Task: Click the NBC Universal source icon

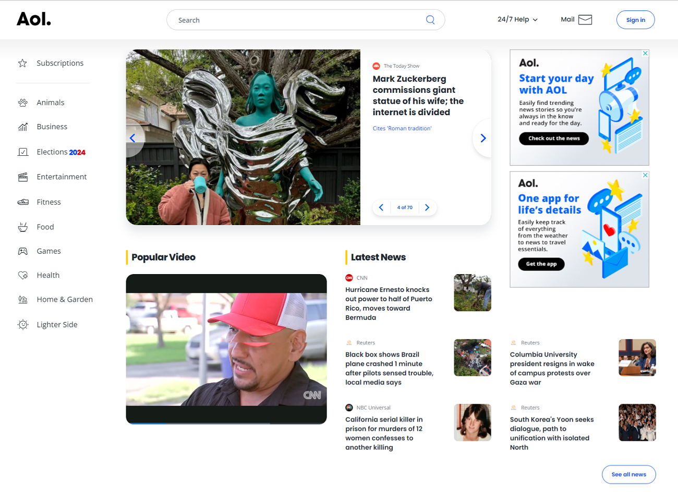Action: [x=349, y=407]
